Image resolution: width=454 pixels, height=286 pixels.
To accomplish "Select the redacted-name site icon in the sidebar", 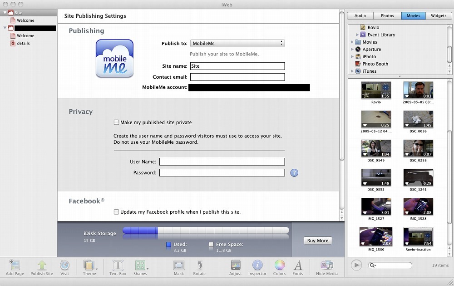I will pos(11,28).
